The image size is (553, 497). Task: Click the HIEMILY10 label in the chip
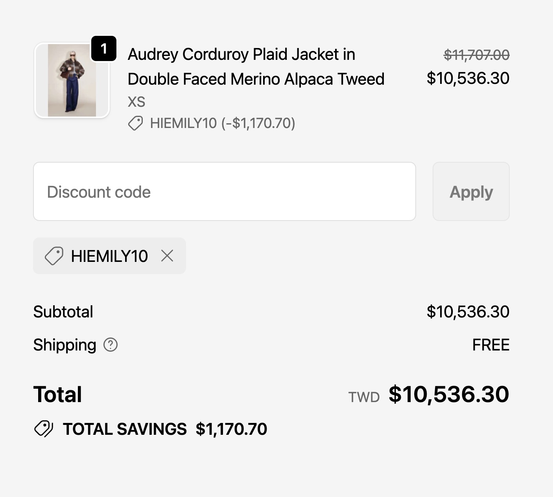point(109,256)
